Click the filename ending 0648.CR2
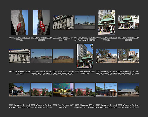Screen dimensions: 148x117 click(x=128, y=39)
